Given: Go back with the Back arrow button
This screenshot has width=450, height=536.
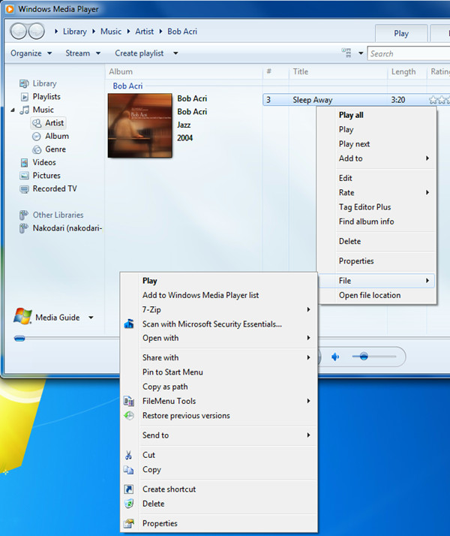Looking at the screenshot, I should 19,32.
